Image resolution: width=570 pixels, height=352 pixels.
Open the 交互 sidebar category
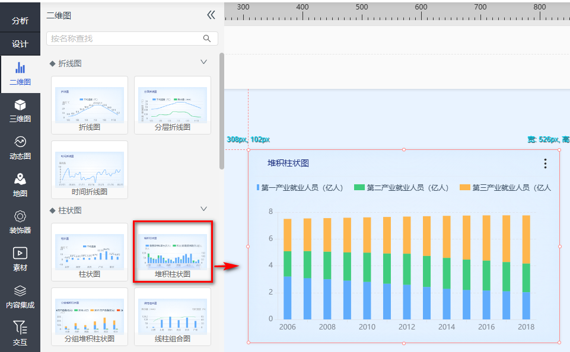point(20,333)
